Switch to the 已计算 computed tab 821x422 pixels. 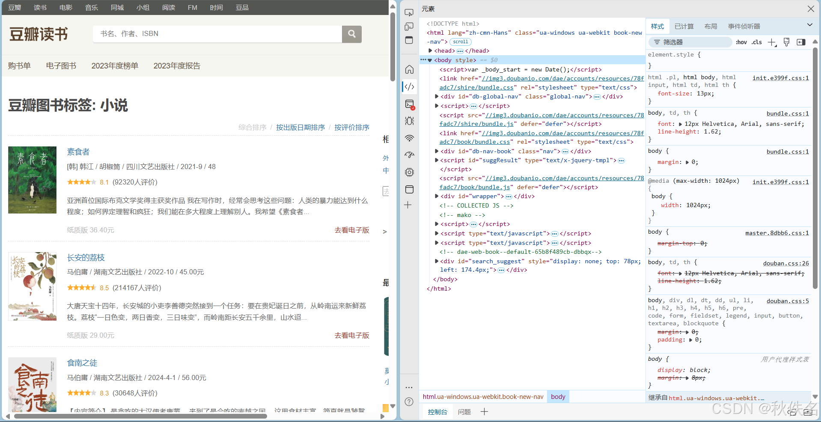(x=684, y=27)
